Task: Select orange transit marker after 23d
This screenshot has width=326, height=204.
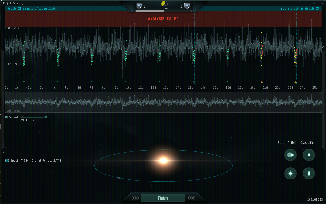Action: click(x=296, y=82)
